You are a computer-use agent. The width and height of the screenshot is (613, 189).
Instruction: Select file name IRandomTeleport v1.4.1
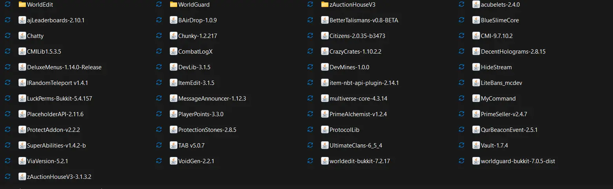click(x=58, y=83)
